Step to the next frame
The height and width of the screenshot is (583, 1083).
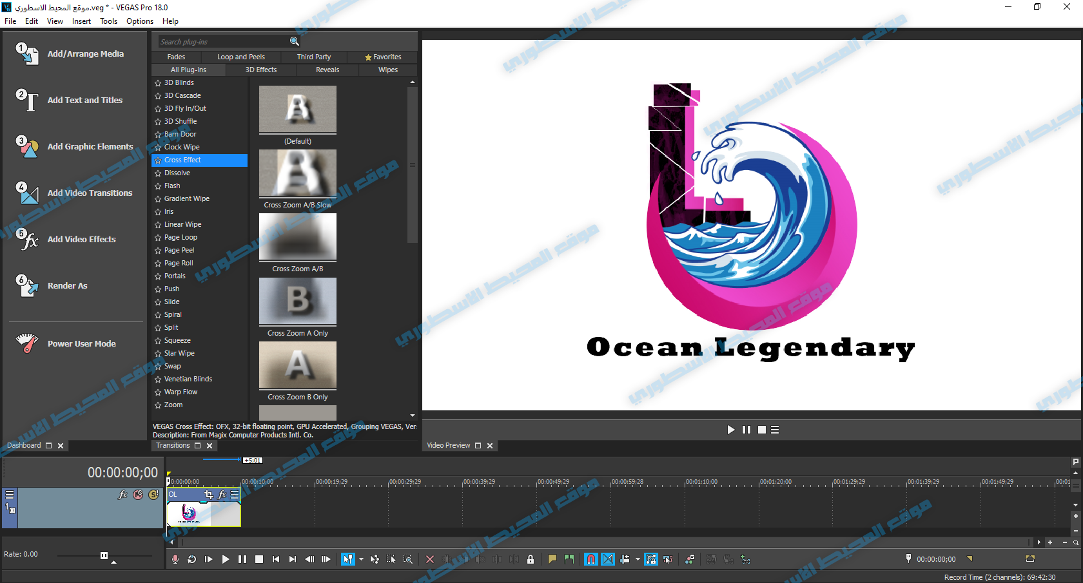(326, 559)
